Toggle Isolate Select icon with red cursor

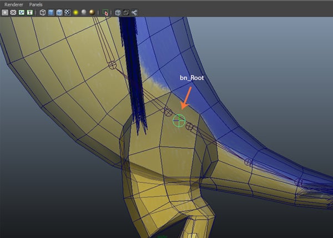pos(106,12)
